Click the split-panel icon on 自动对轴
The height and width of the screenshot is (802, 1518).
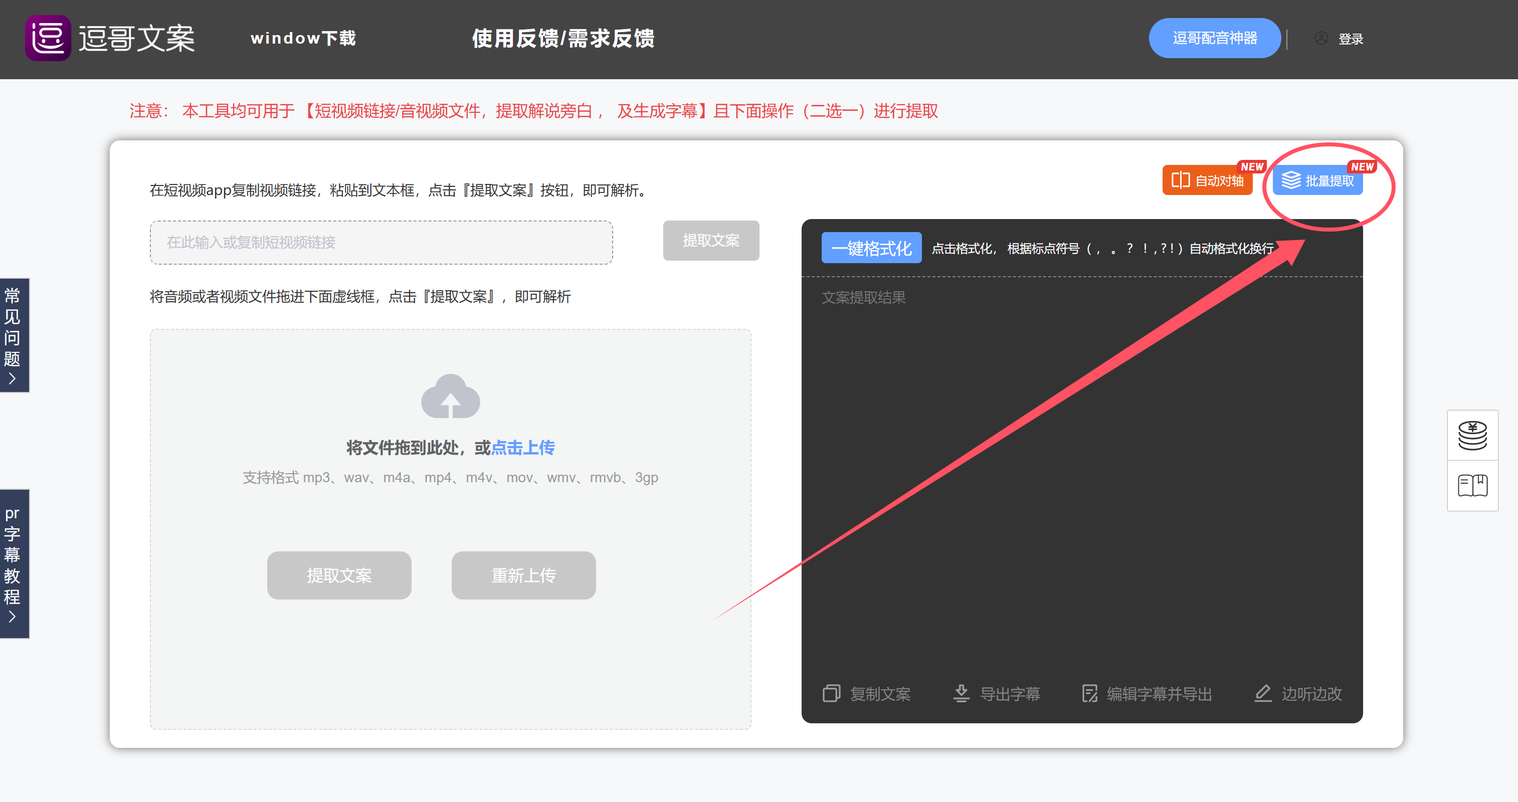(1180, 180)
